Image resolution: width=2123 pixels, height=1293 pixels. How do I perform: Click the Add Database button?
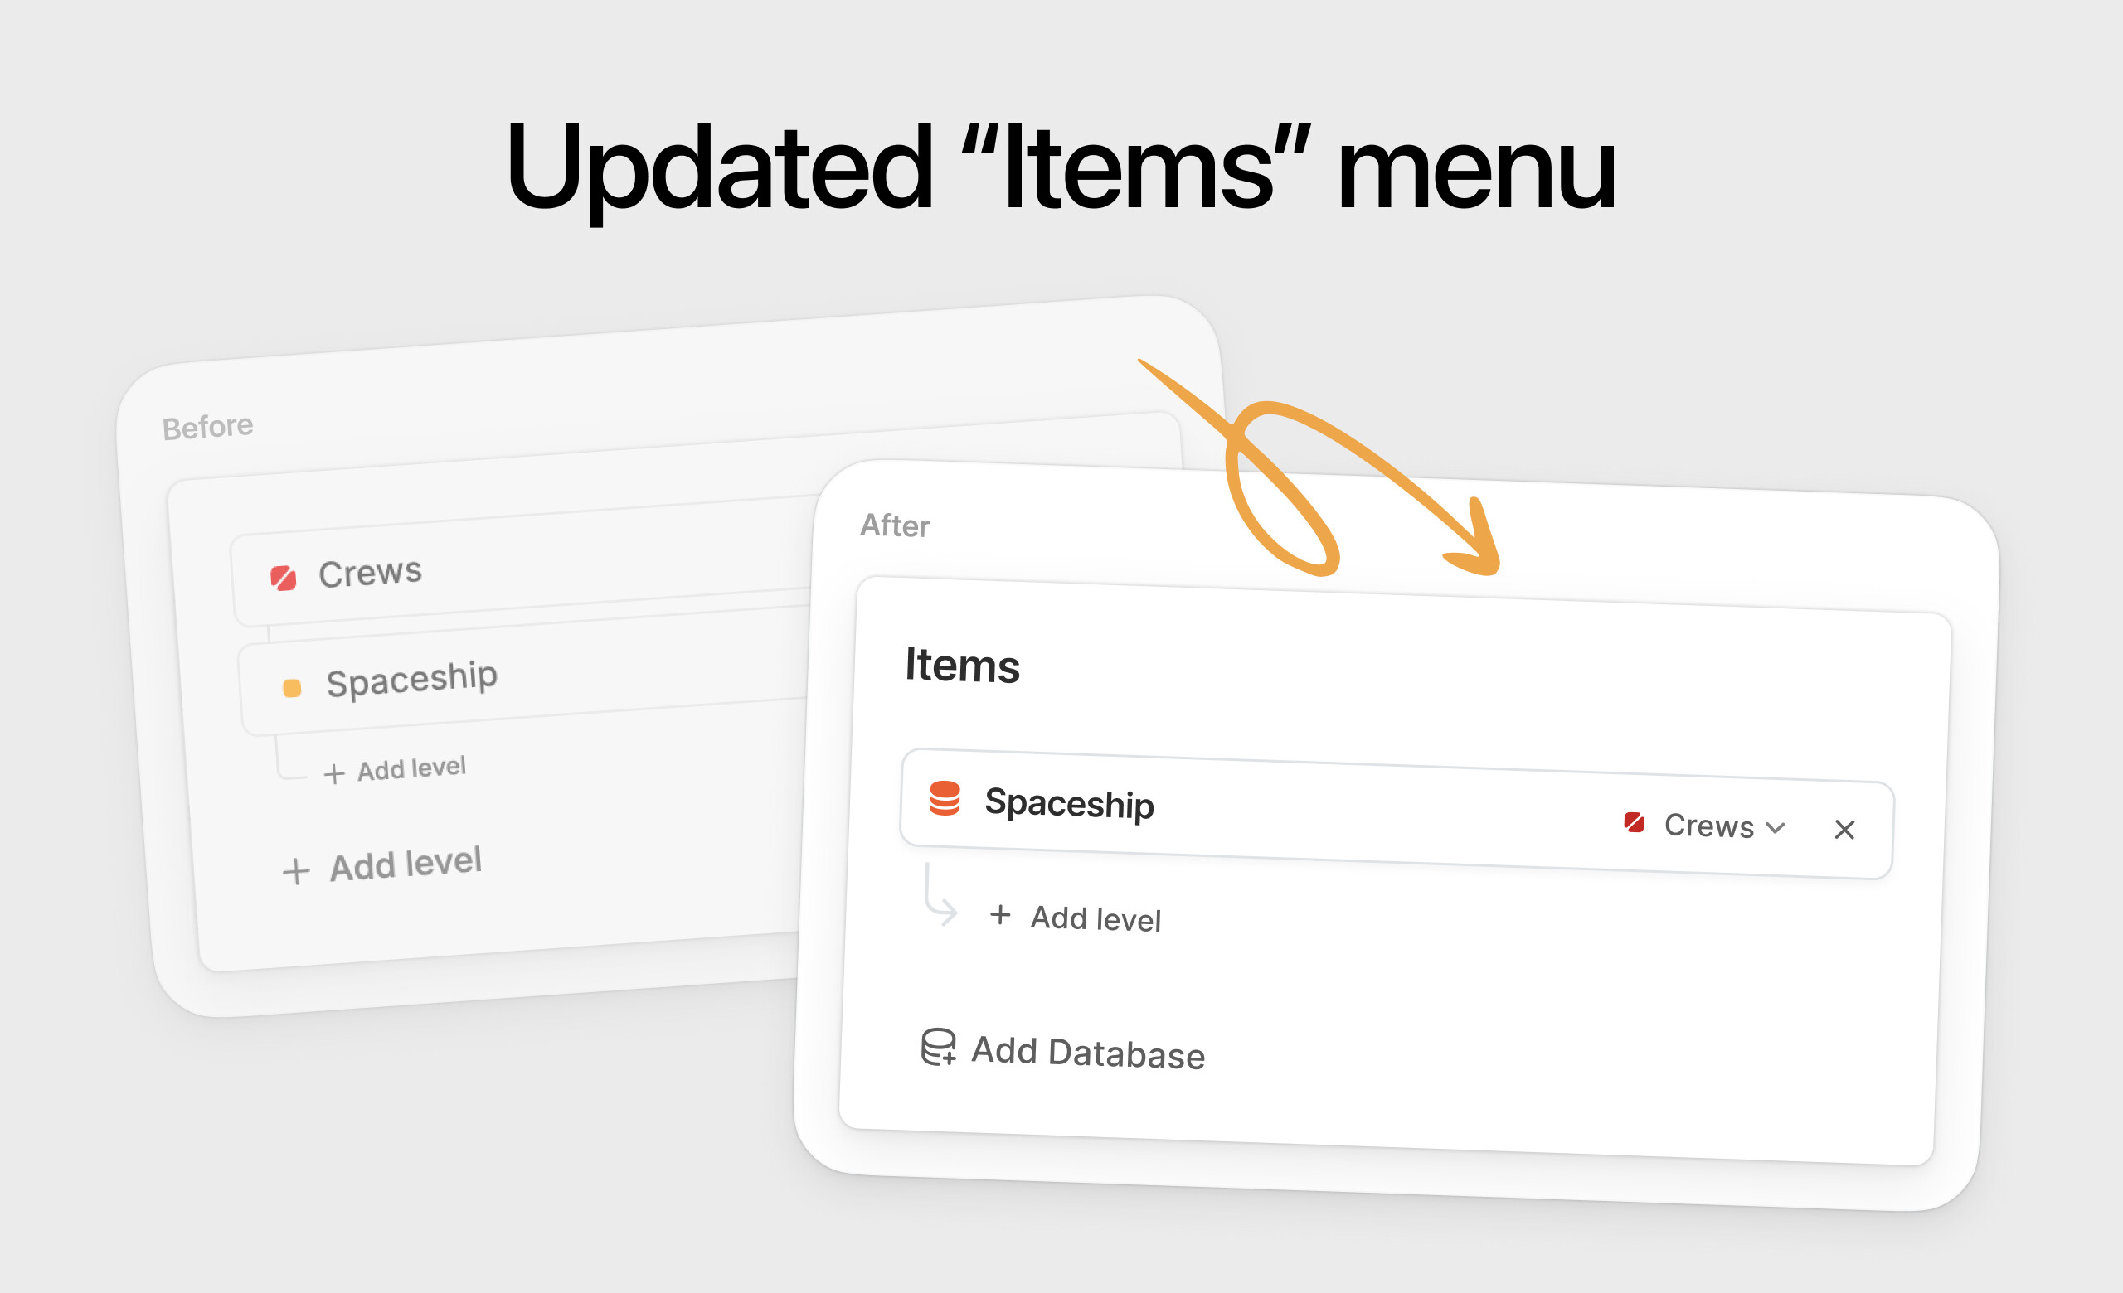click(1063, 1050)
